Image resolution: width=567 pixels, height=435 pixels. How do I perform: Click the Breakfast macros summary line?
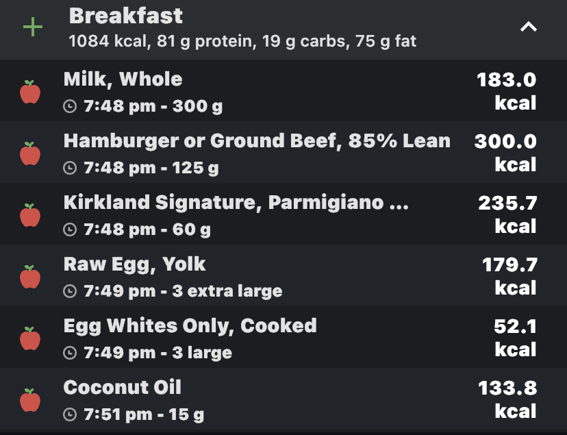(x=242, y=41)
